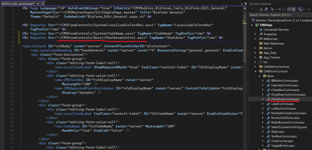
Task: Select the CMSApp project
Action: click(x=266, y=25)
